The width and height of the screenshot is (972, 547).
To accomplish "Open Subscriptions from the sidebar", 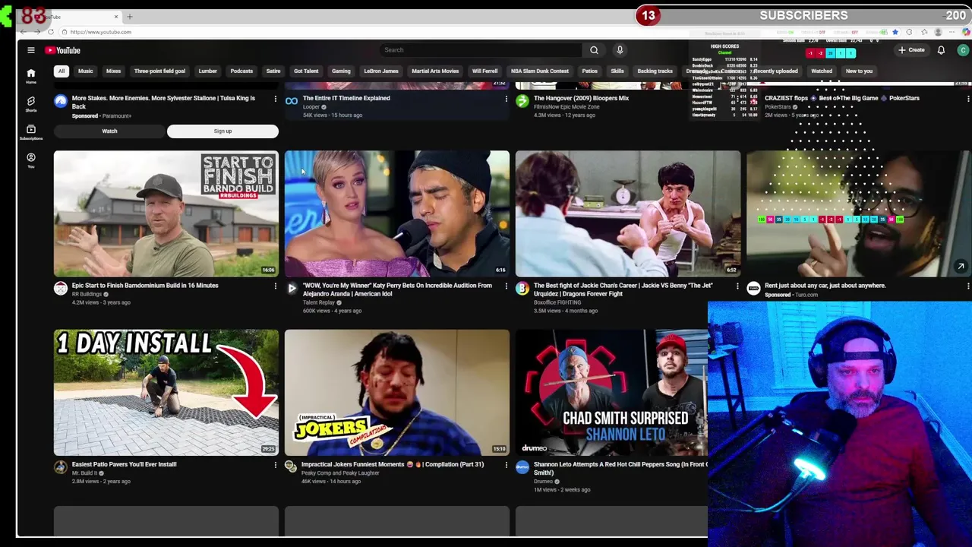I will 31,132.
